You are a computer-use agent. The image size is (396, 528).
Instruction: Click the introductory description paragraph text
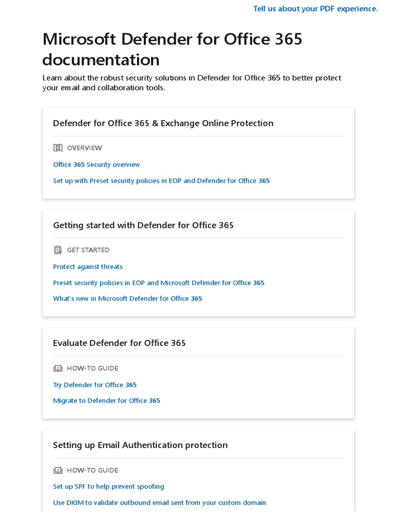[x=192, y=83]
